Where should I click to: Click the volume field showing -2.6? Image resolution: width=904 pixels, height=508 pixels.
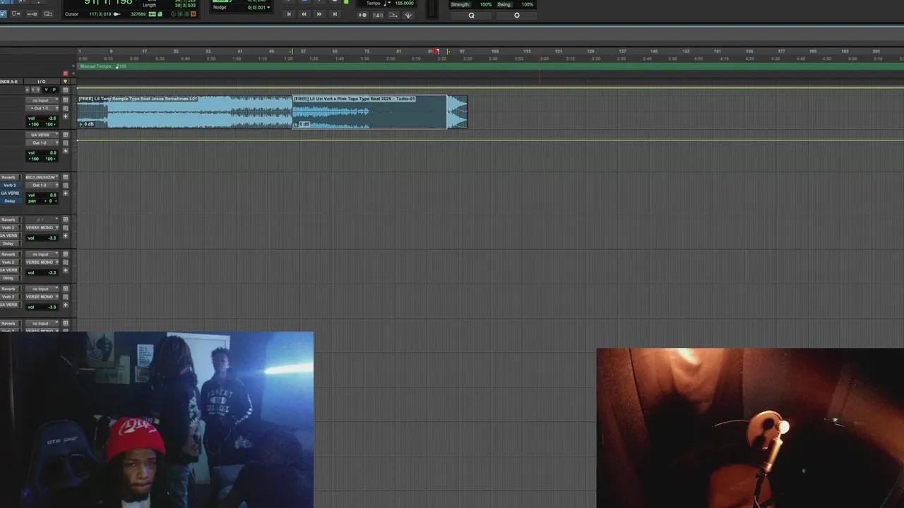point(51,118)
